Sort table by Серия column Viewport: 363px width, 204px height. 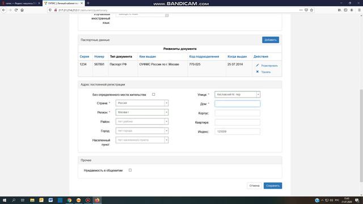click(x=85, y=57)
